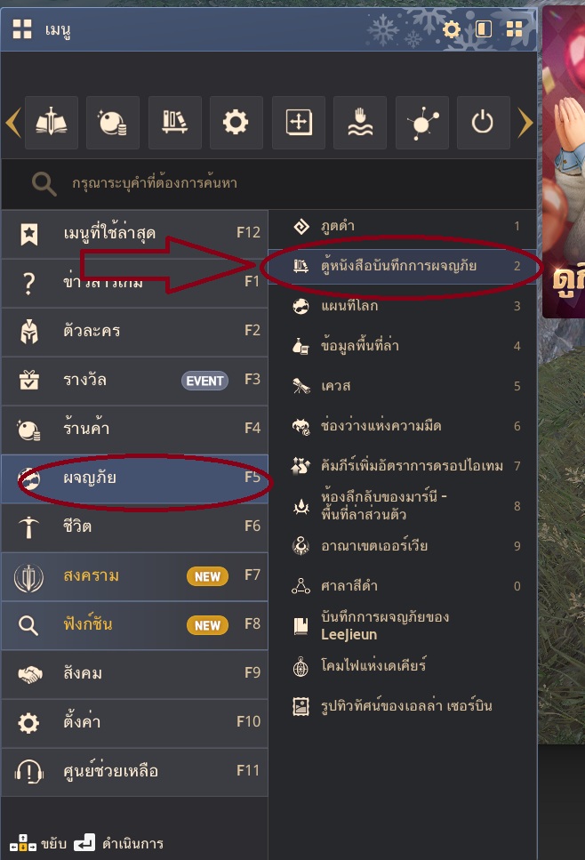The image size is (585, 860).
Task: Click the power/exit icon in quick bar
Action: (x=483, y=123)
